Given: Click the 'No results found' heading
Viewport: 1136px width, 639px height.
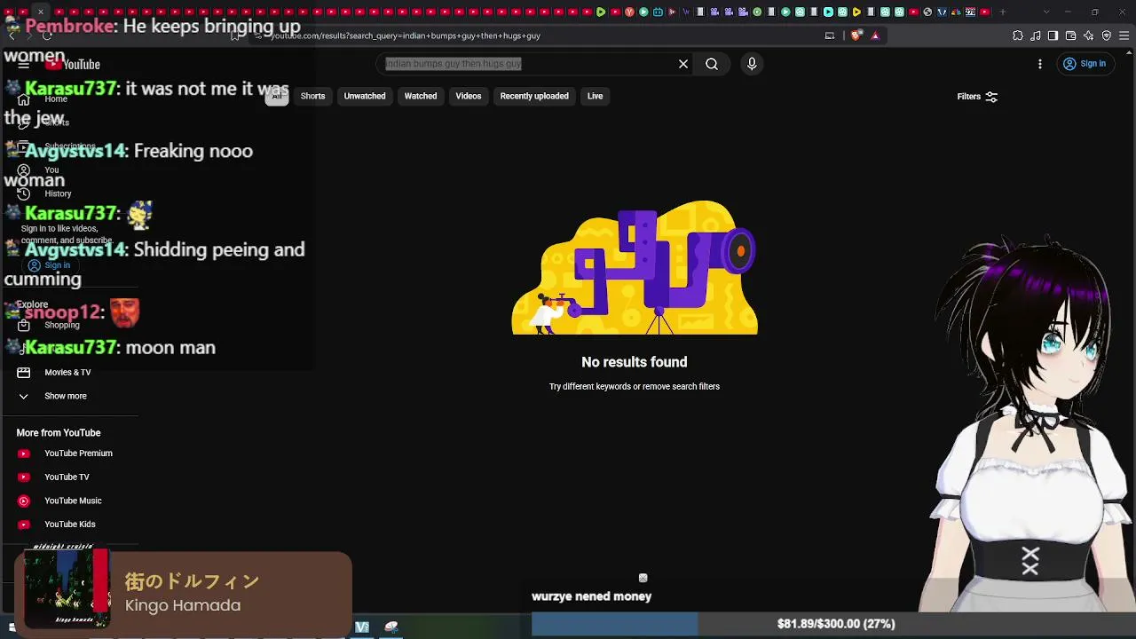Looking at the screenshot, I should click(635, 362).
